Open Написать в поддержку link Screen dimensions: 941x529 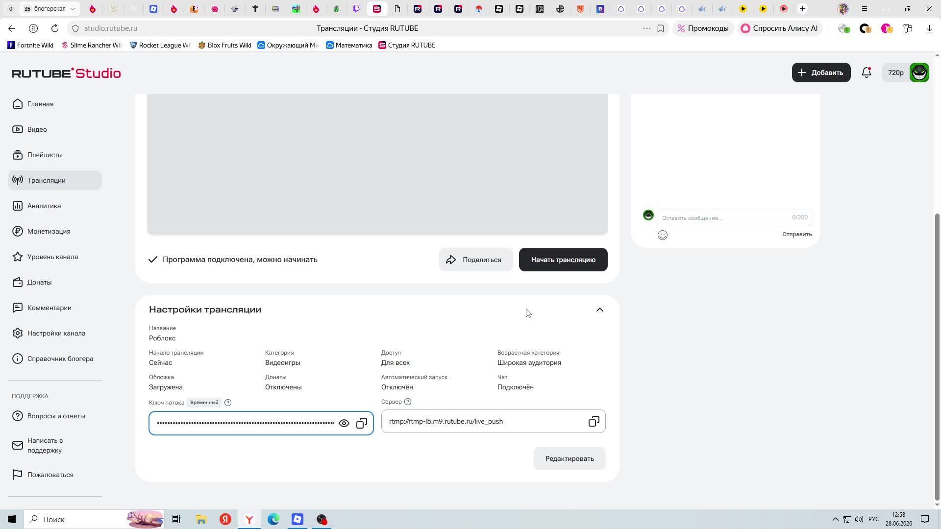click(x=55, y=445)
